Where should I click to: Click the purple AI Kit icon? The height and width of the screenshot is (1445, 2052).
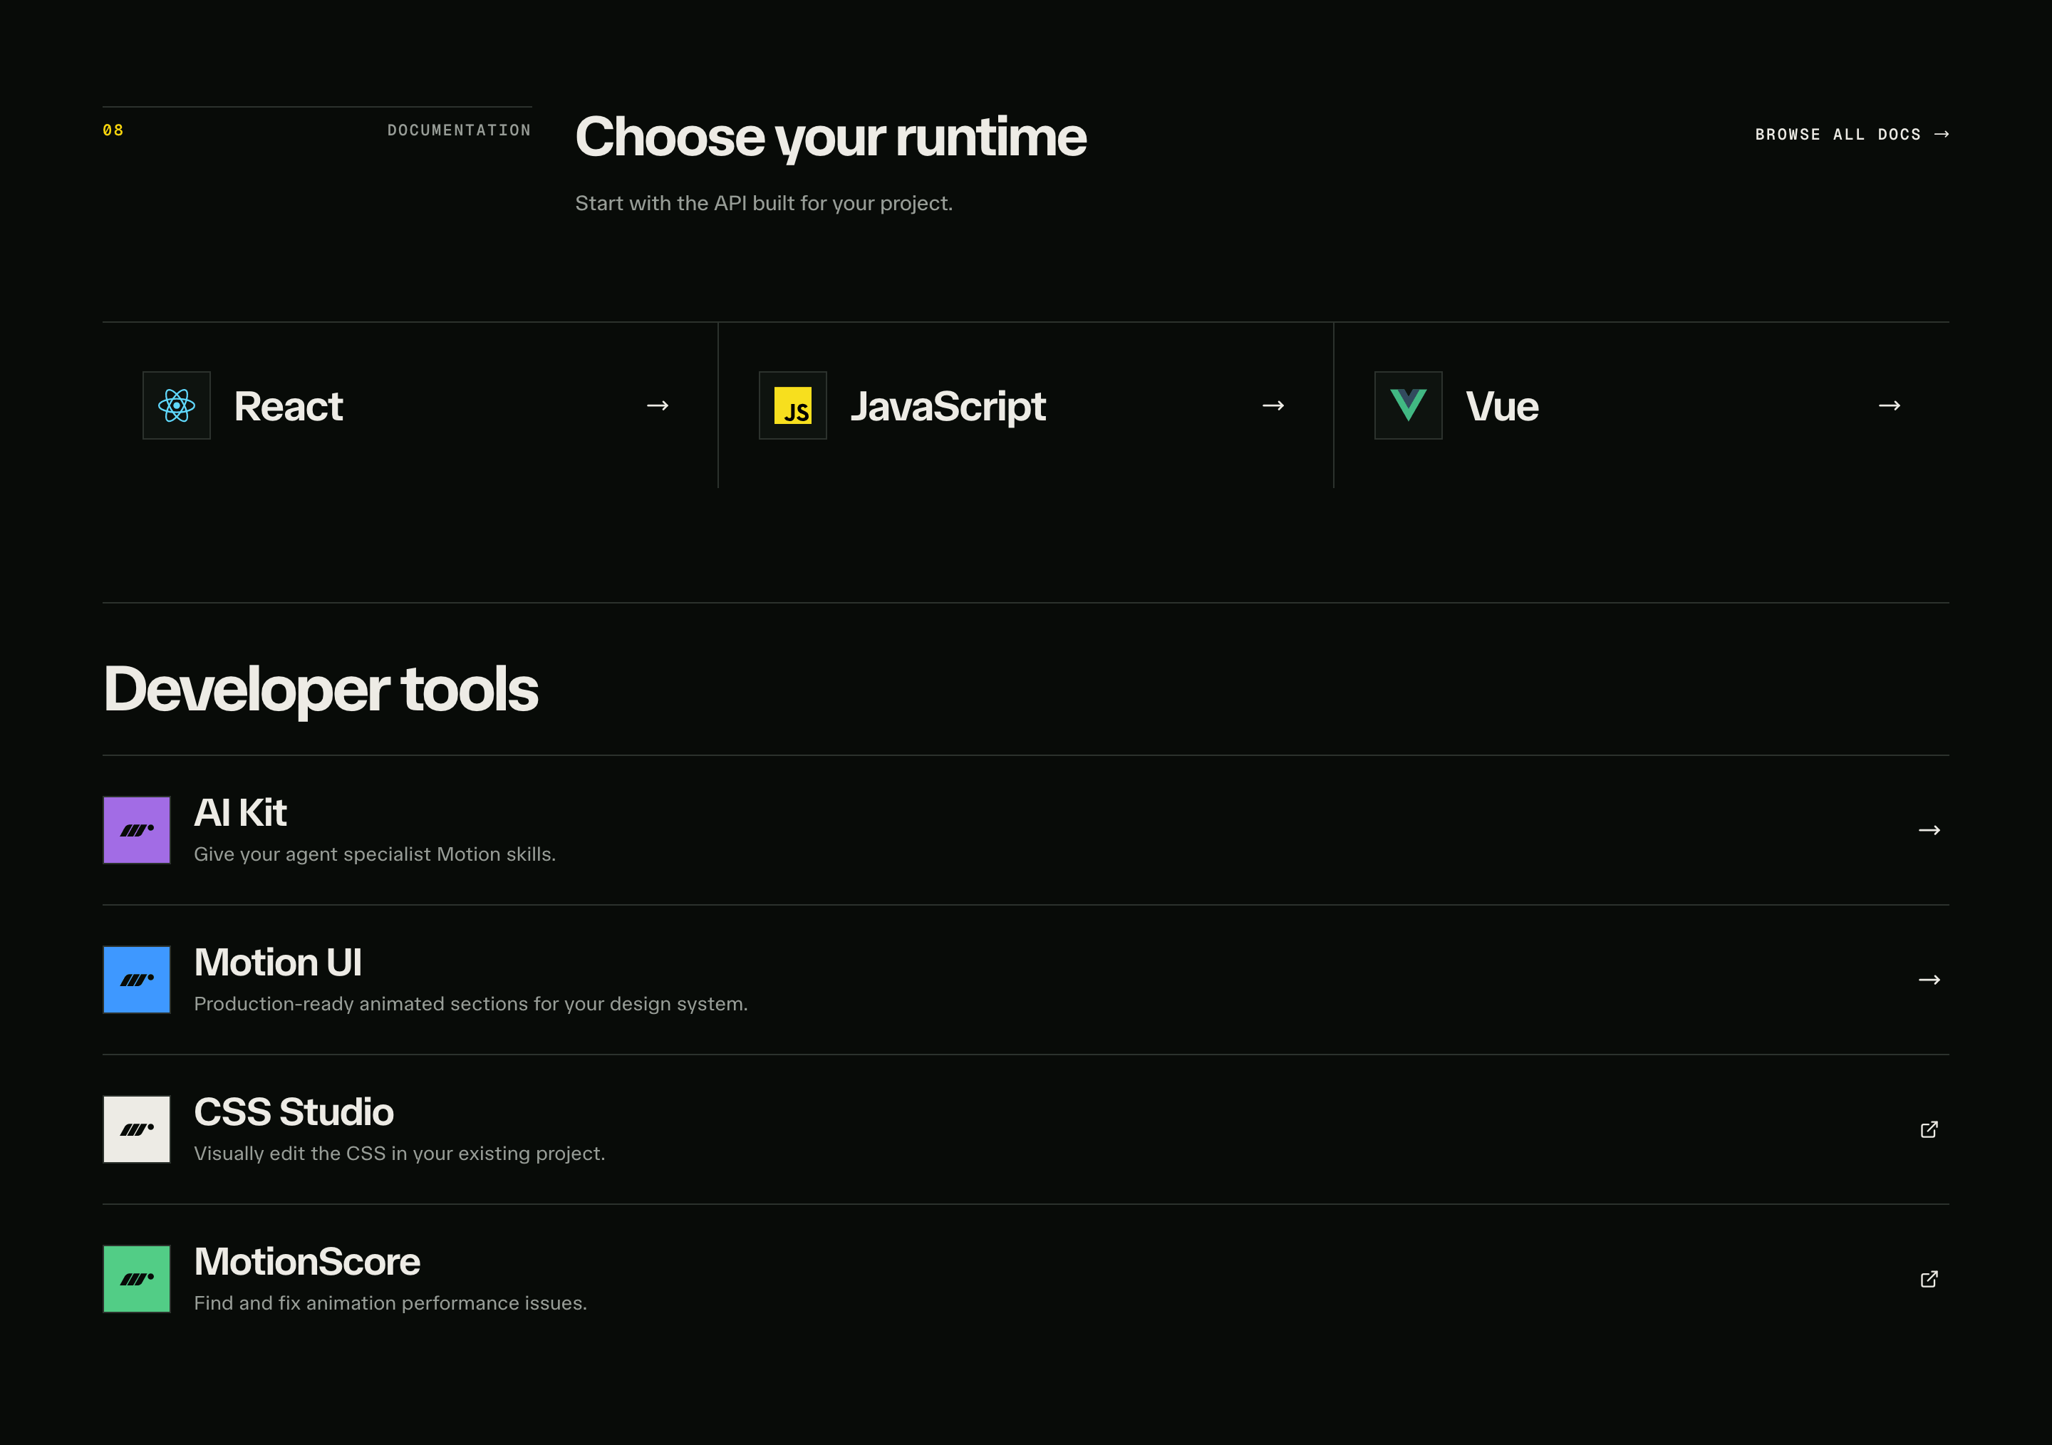pos(137,830)
